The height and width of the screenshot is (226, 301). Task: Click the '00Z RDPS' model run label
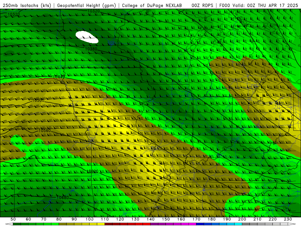202,6
